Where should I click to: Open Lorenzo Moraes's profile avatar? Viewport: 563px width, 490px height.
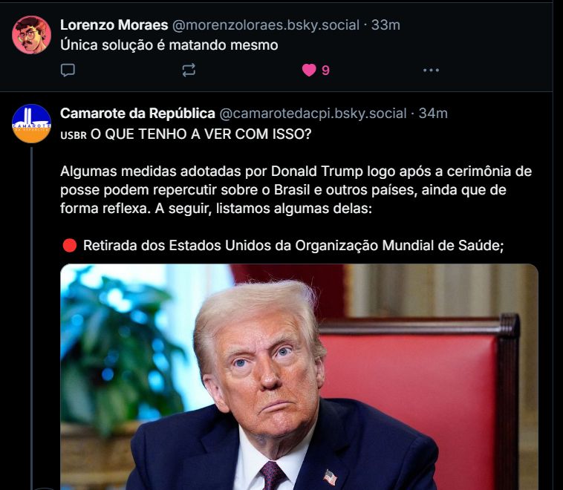tap(32, 35)
